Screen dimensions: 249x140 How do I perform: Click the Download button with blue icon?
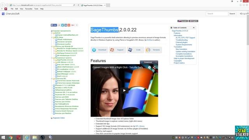(x=99, y=50)
